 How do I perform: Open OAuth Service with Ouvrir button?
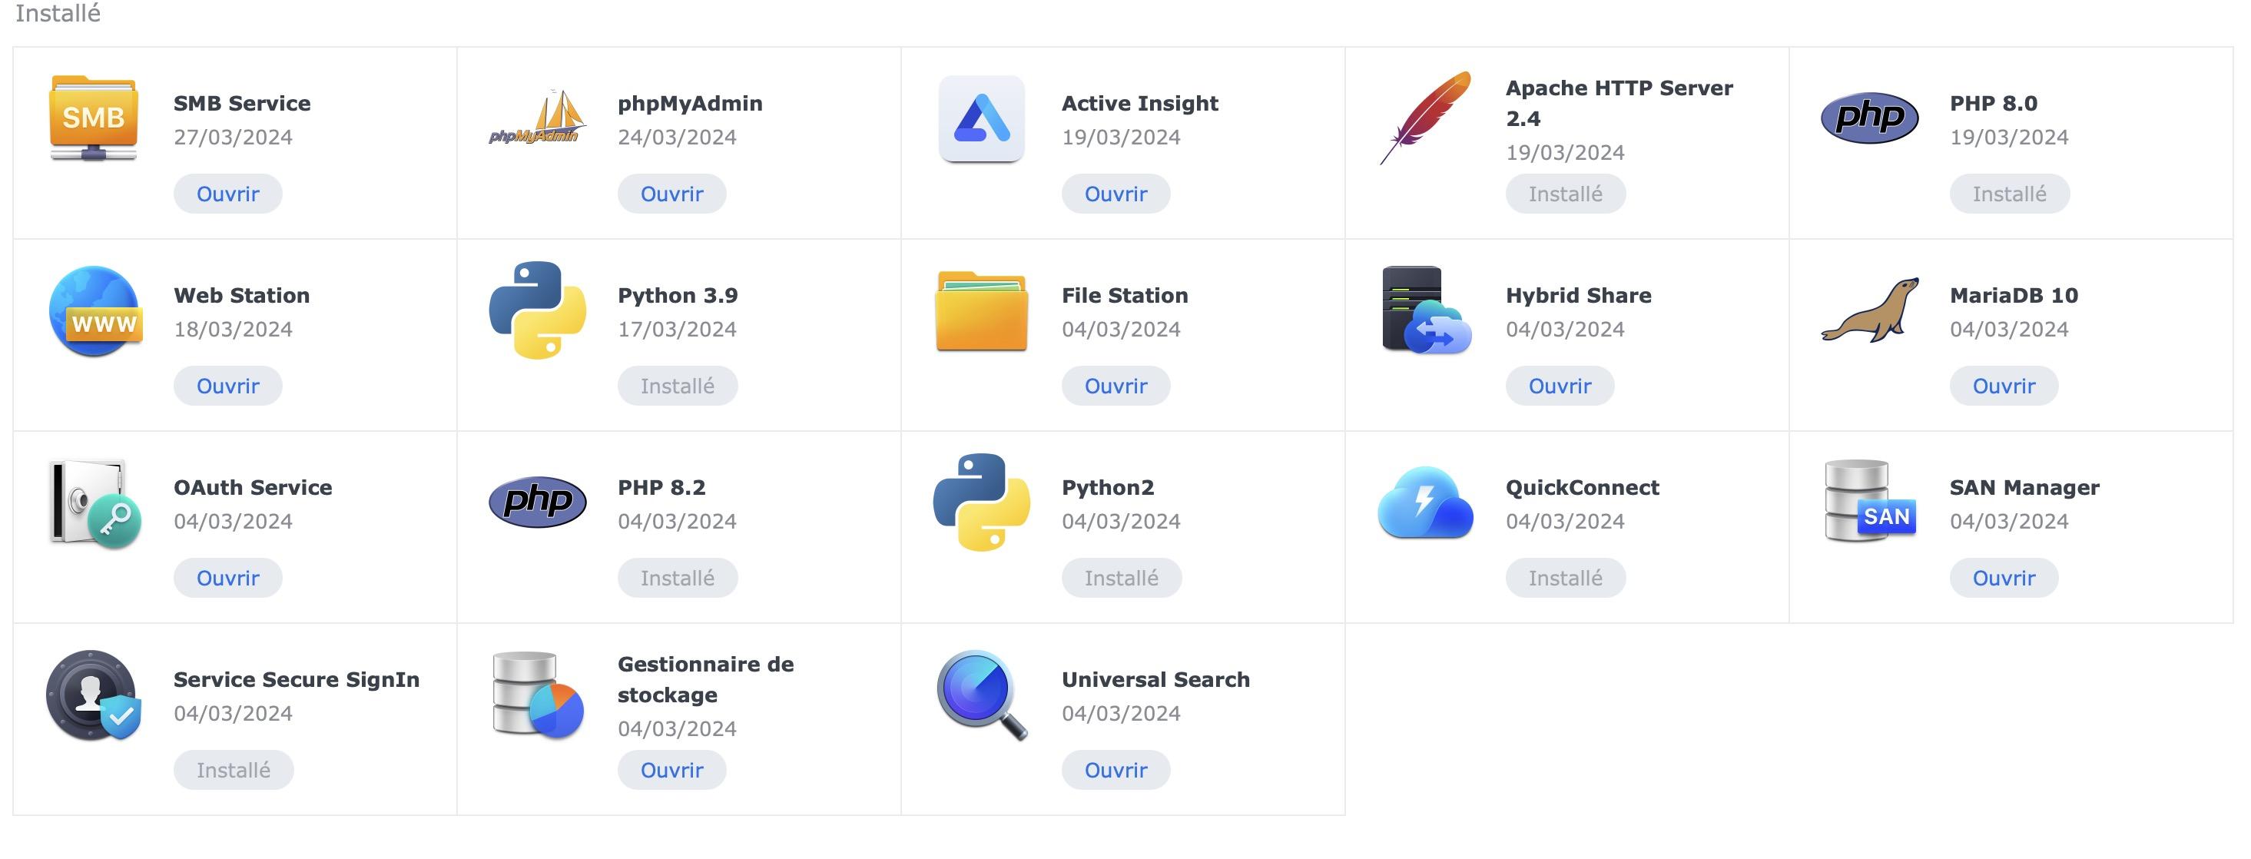228,579
